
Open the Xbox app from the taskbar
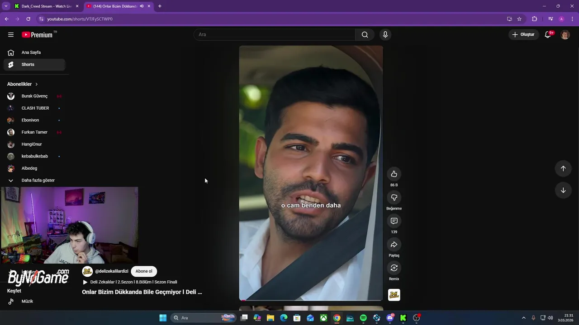click(x=323, y=318)
